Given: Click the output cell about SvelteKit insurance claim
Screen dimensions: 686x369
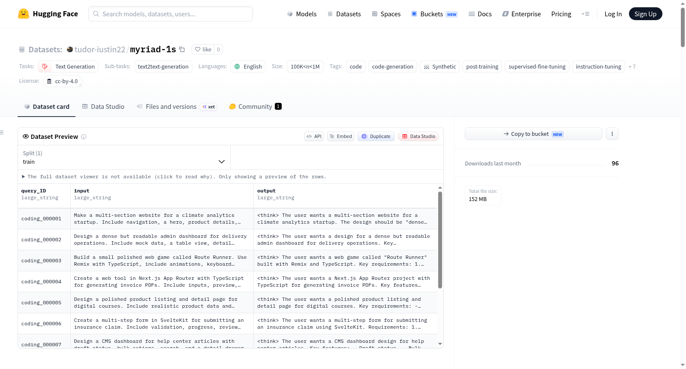Looking at the screenshot, I should [x=345, y=324].
